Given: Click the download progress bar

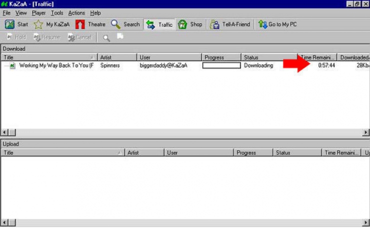Looking at the screenshot, I should [221, 65].
